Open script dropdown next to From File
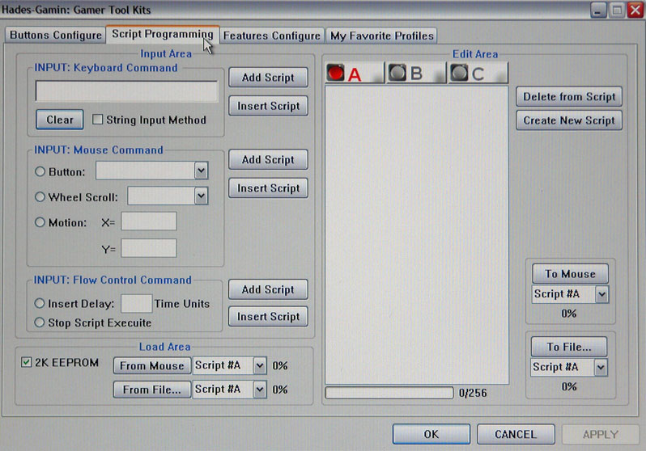646x451 pixels. pyautogui.click(x=260, y=390)
